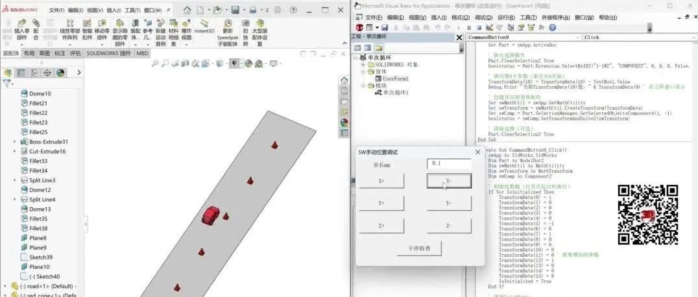
Task: Switch to the 草图 Sketch ribbon tab
Action: click(45, 53)
